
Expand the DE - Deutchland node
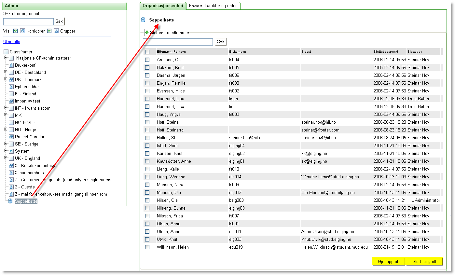pos(6,72)
